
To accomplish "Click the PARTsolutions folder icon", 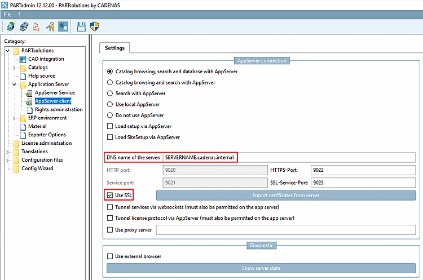I will click(16, 51).
